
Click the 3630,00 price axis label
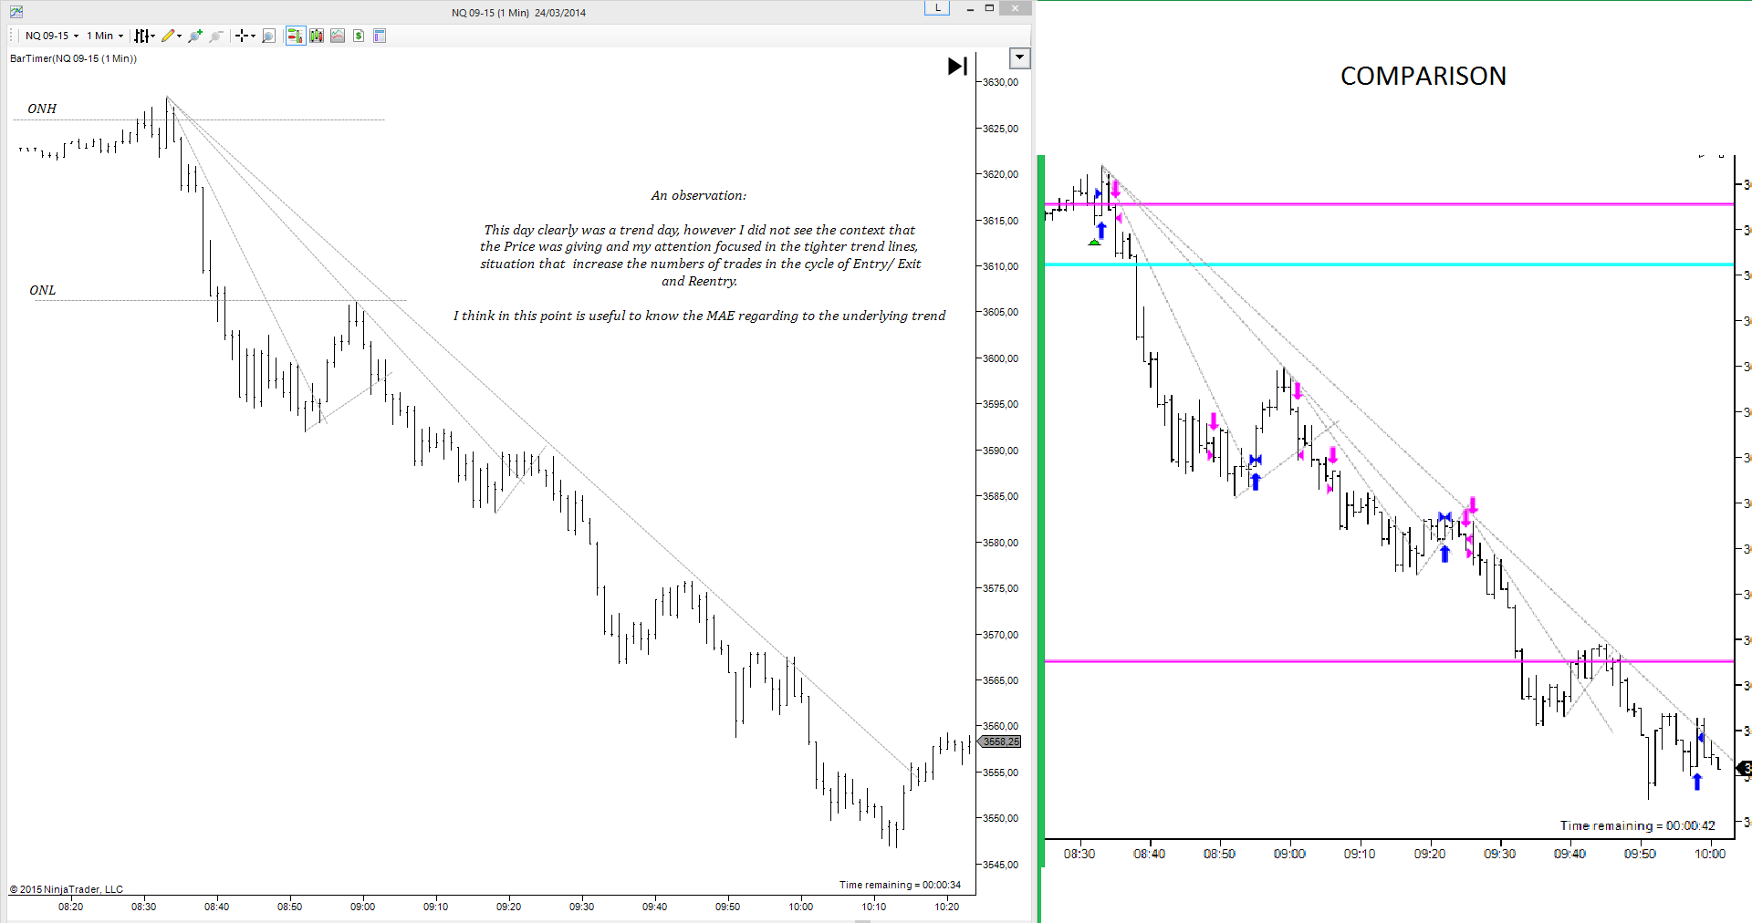tap(1000, 82)
